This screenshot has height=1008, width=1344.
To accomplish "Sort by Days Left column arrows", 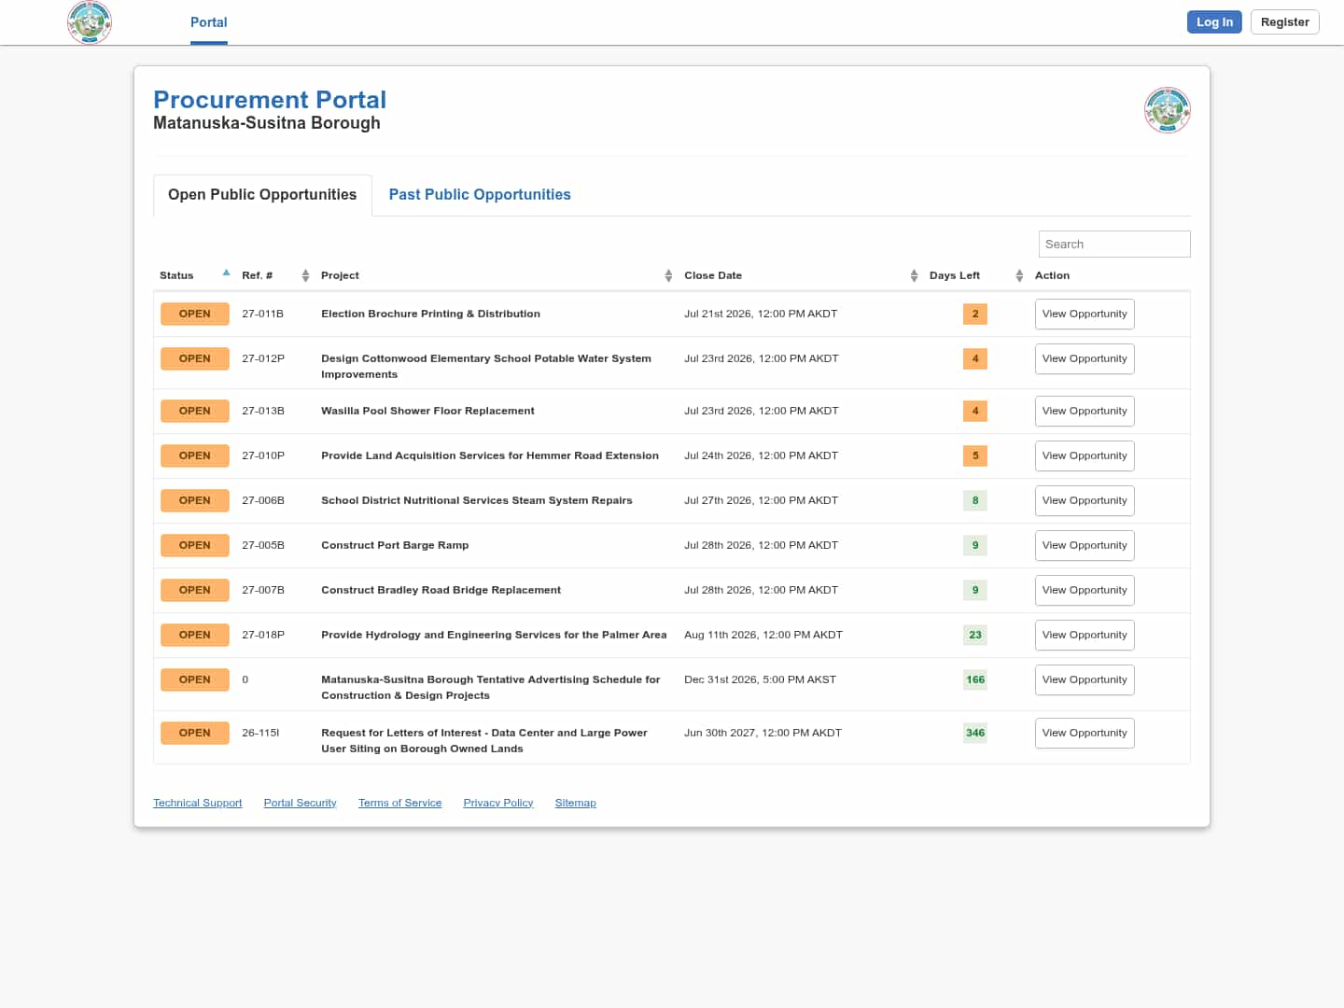I will coord(1019,275).
